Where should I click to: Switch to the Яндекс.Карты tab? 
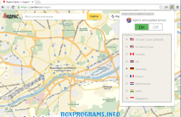18,2
